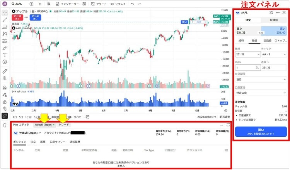290x170 pixels.
Task: Click the trash icon to remove drawings
Action: click(5, 125)
